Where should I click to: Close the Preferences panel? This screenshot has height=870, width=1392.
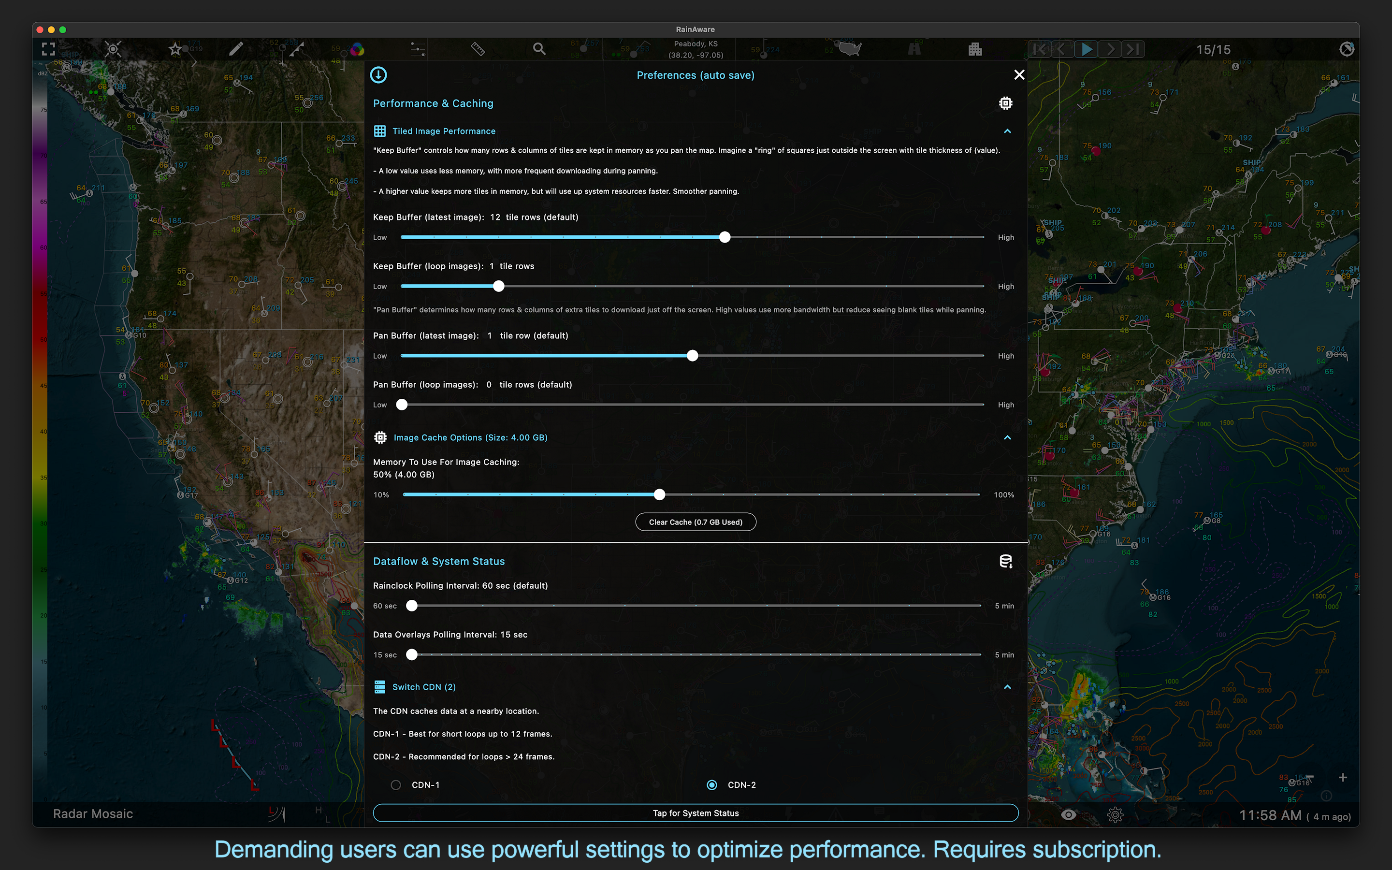[x=1019, y=75]
